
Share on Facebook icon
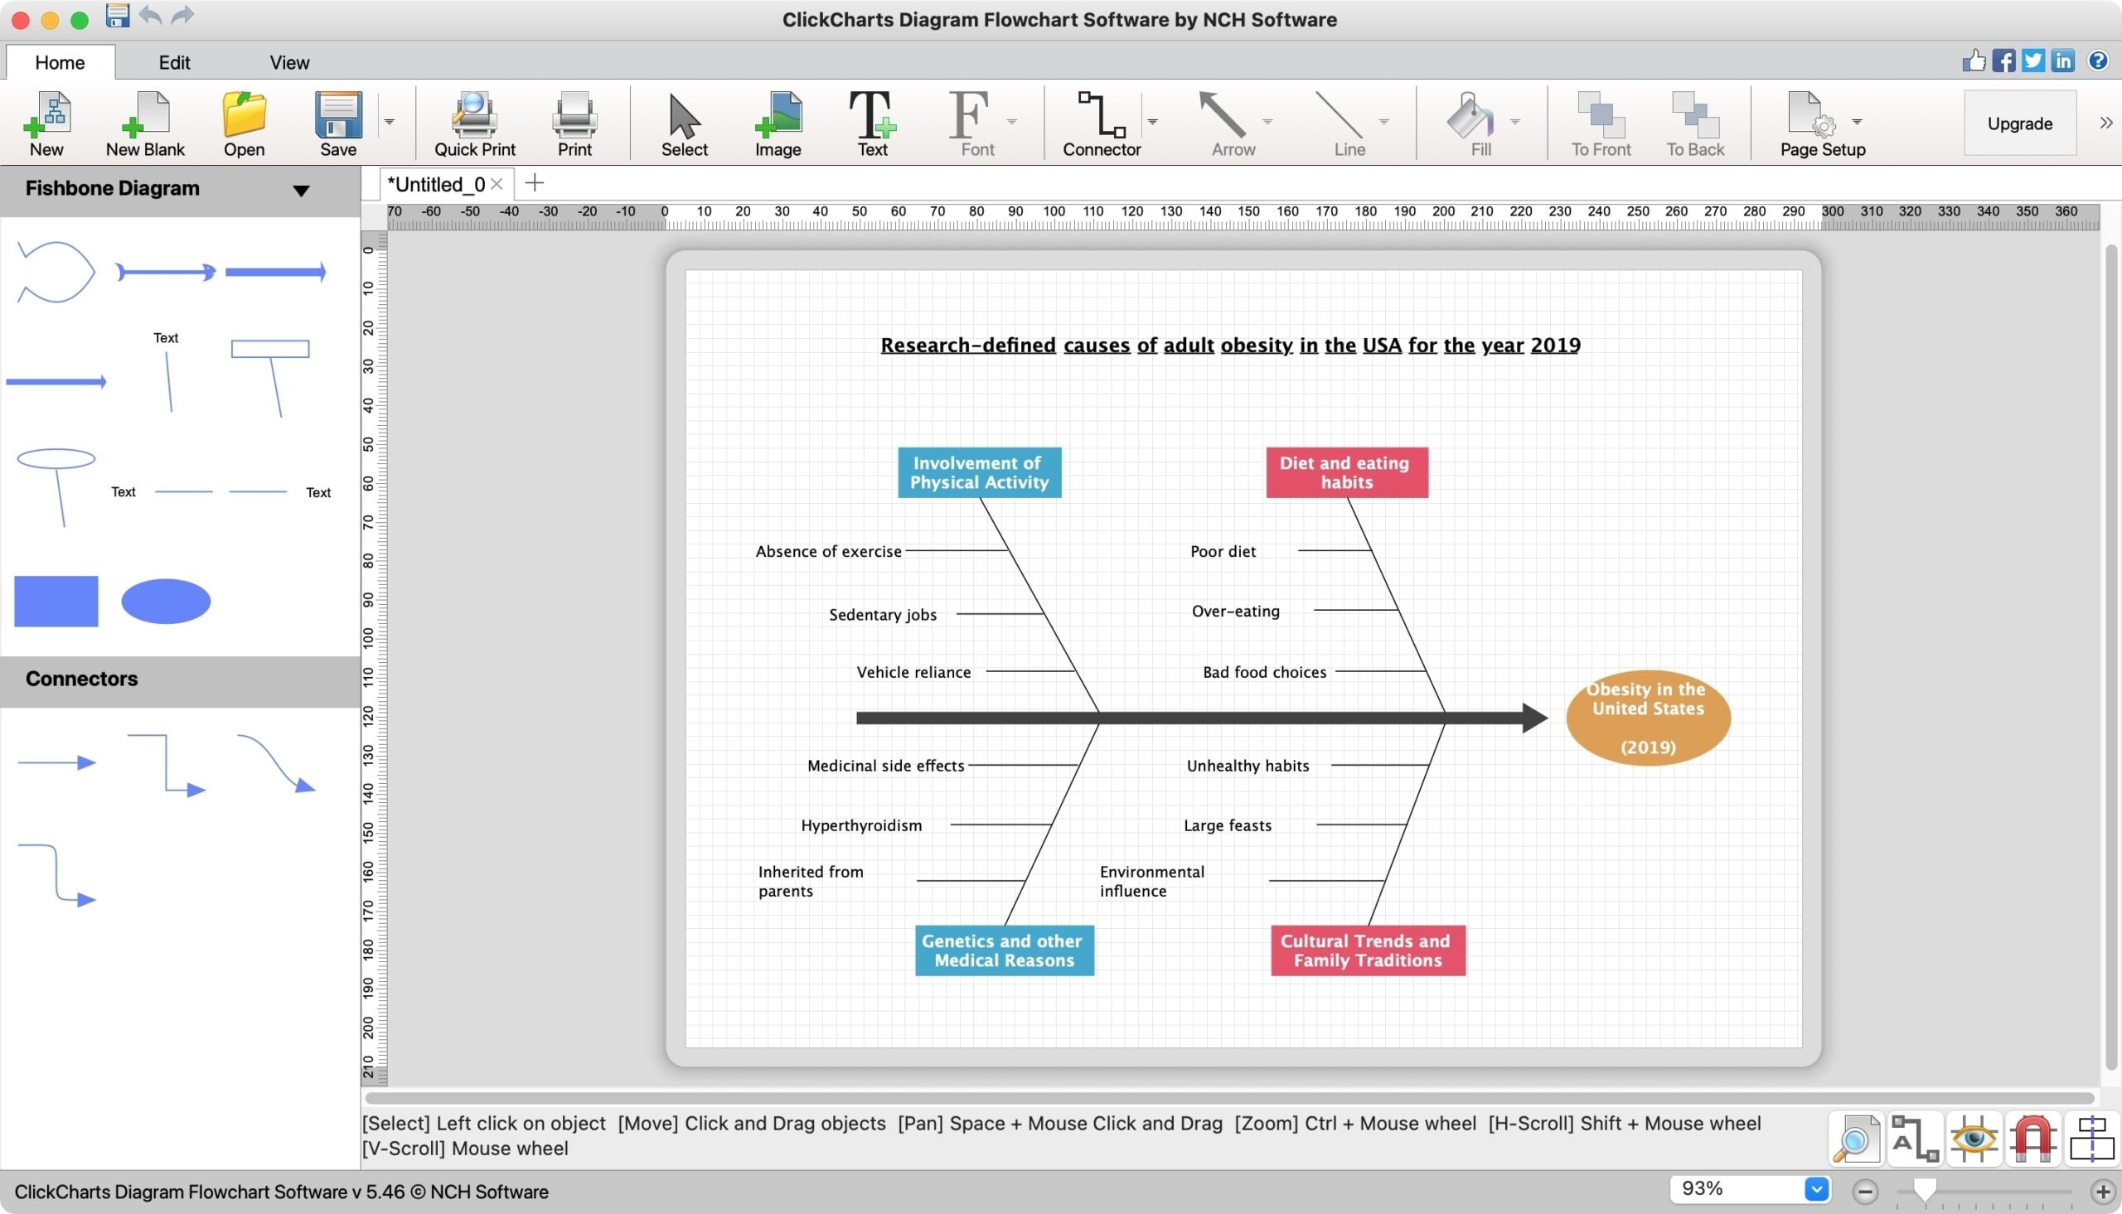click(2003, 60)
